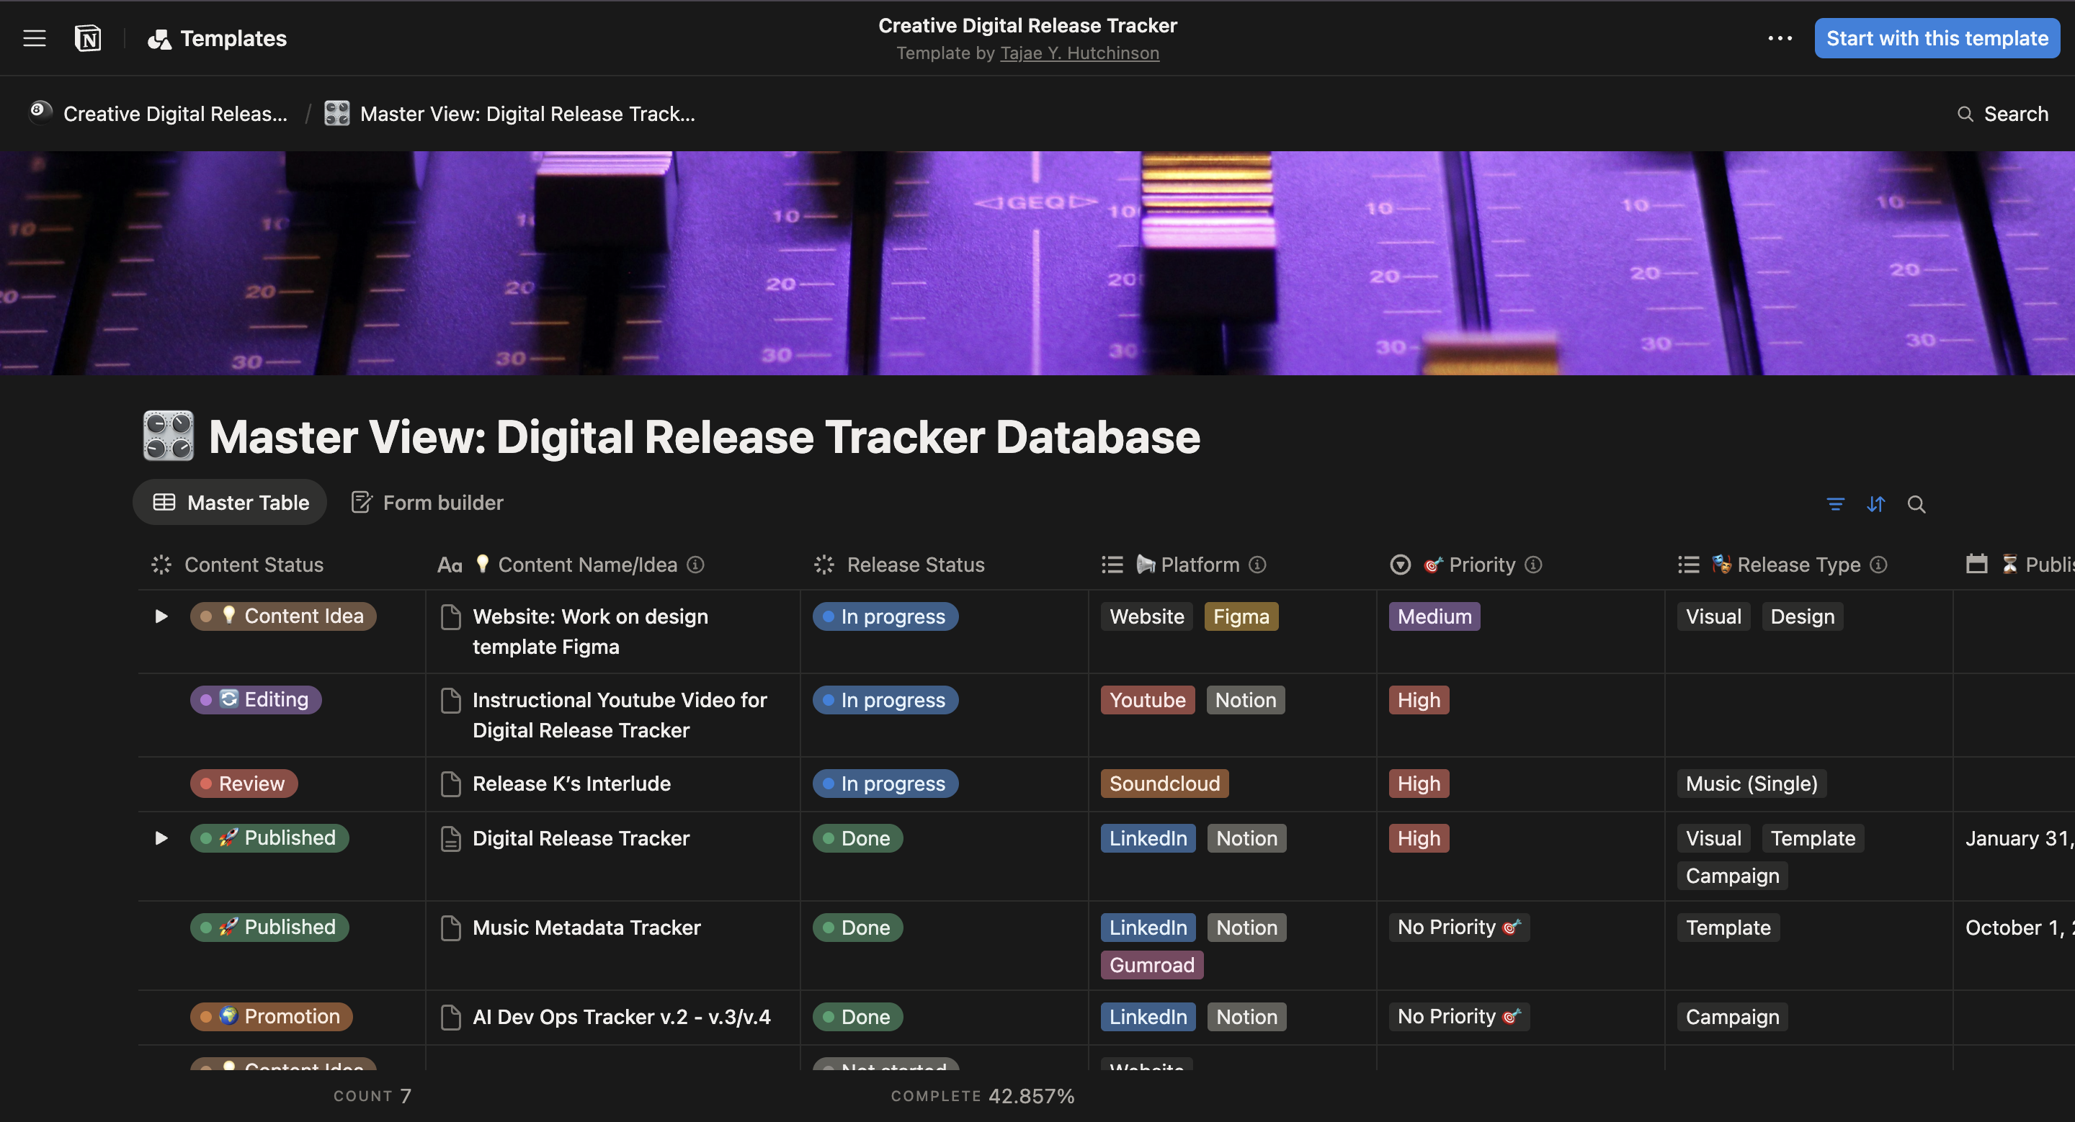Click page icon of AI Dev Ops Tracker row
Image resolution: width=2075 pixels, height=1122 pixels.
[451, 1018]
